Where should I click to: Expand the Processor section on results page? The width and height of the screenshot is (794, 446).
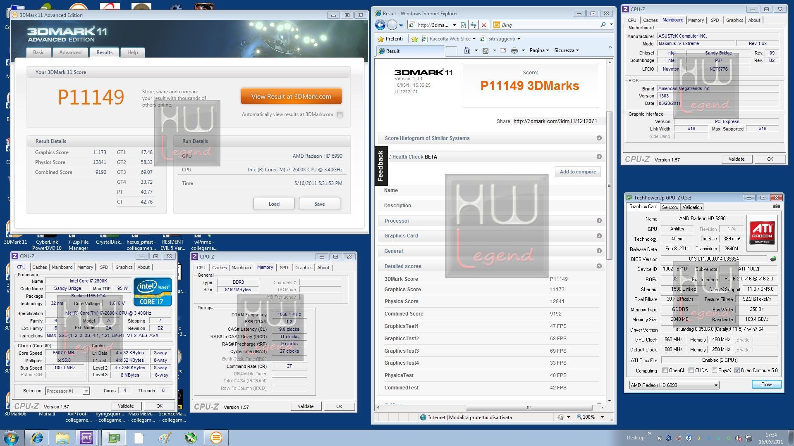599,221
